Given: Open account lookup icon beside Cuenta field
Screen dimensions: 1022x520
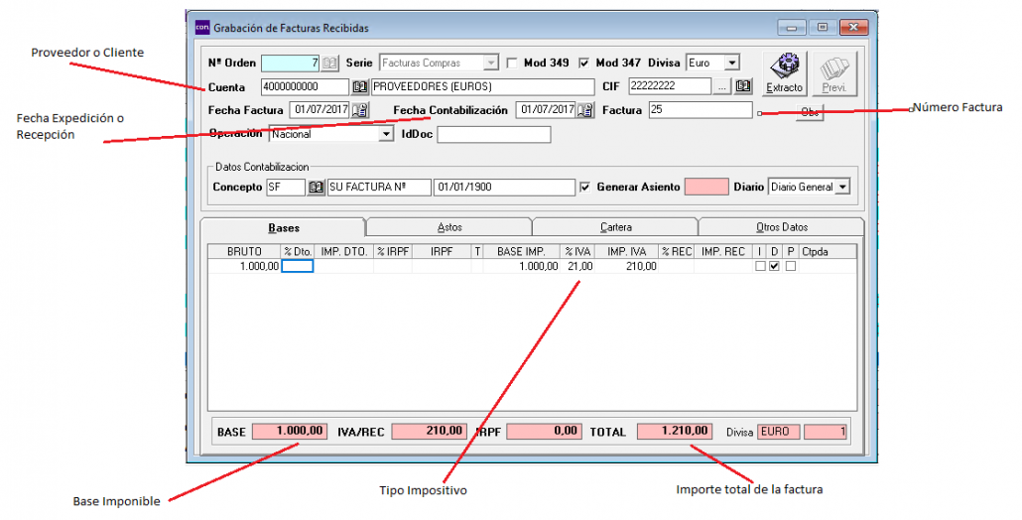Looking at the screenshot, I should coord(359,86).
